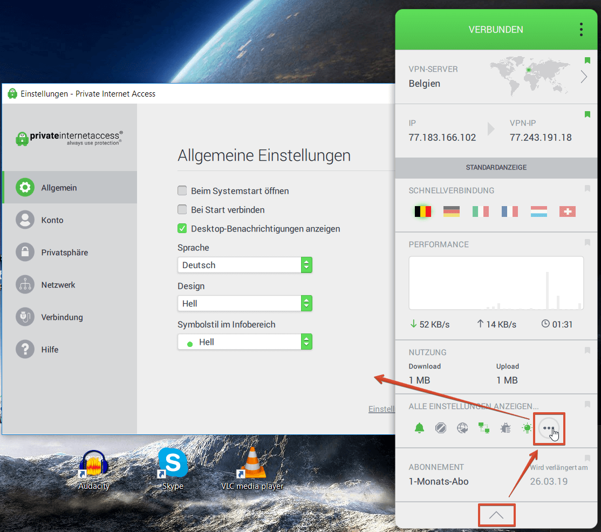Toggle the bookmark on SCHNELLVERBINDUNG tile
The width and height of the screenshot is (601, 532).
[x=587, y=188]
